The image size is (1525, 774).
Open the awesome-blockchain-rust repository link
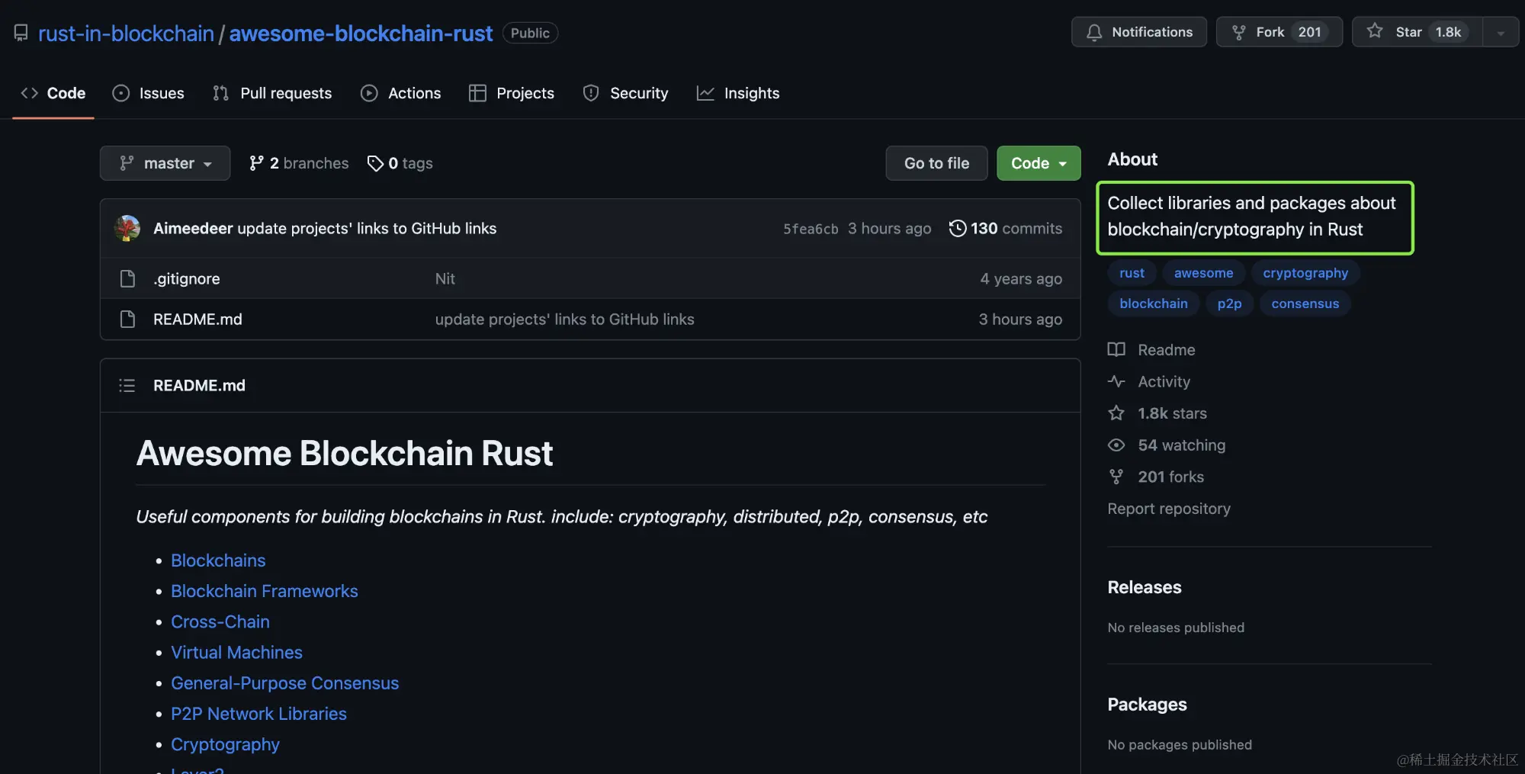(361, 33)
